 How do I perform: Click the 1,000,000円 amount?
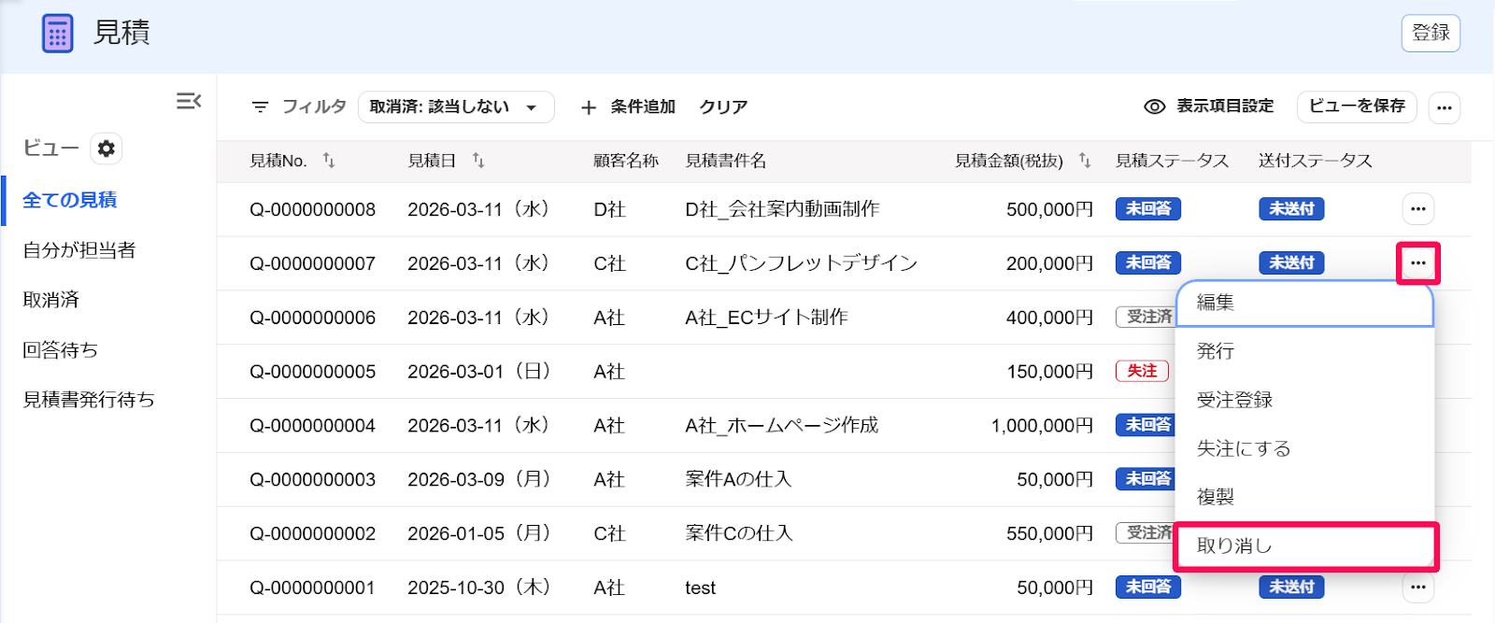tap(1042, 426)
